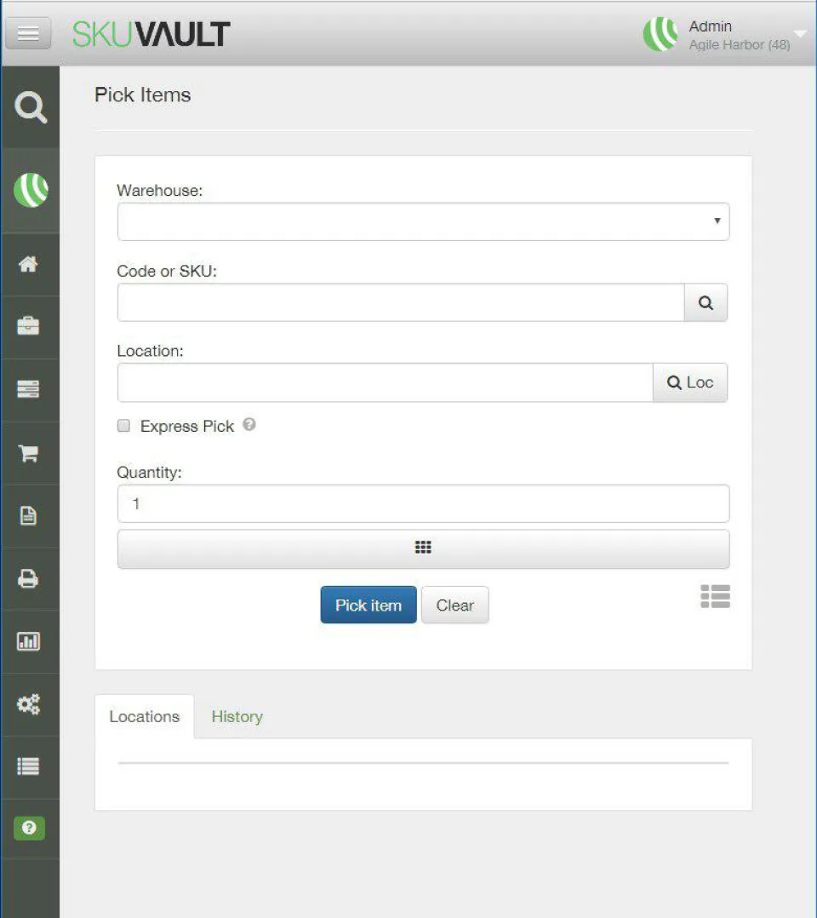Click the Clear button

point(454,605)
